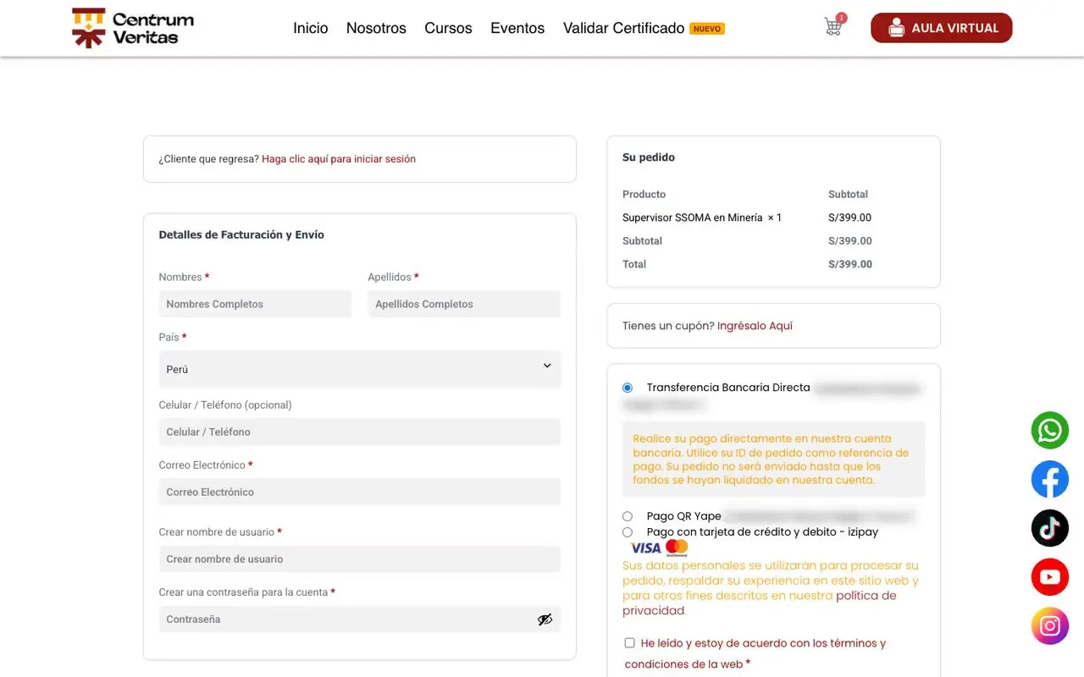Open the País dropdown showing Perú
The width and height of the screenshot is (1084, 677).
(360, 369)
